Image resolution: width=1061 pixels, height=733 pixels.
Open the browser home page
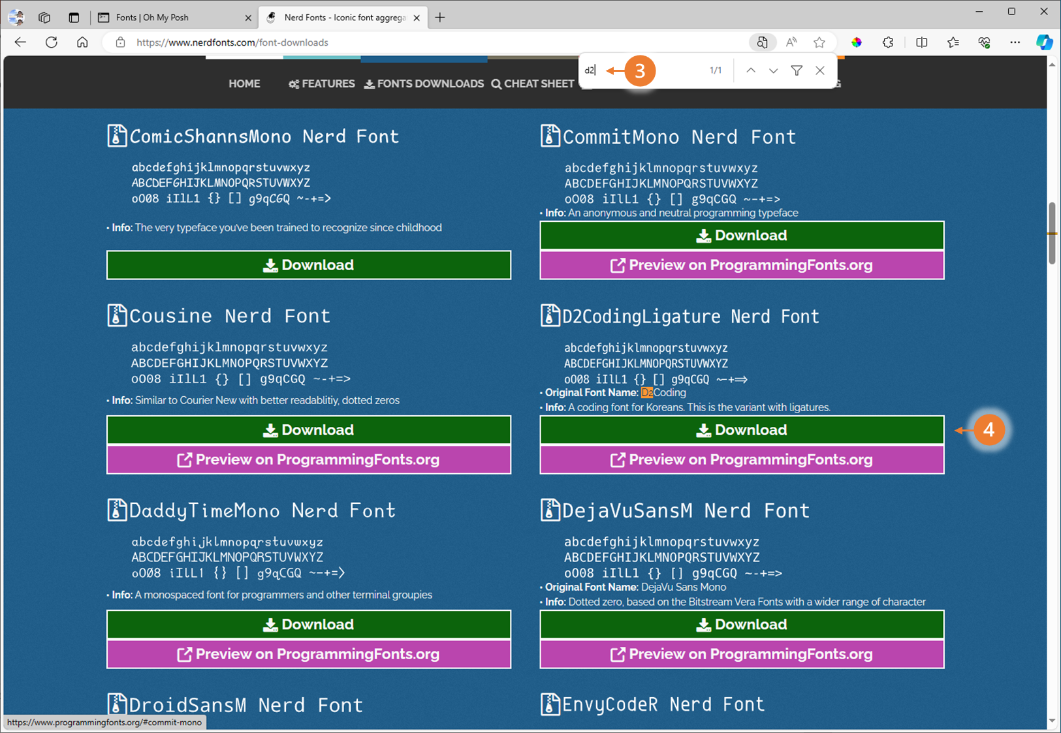click(x=82, y=42)
